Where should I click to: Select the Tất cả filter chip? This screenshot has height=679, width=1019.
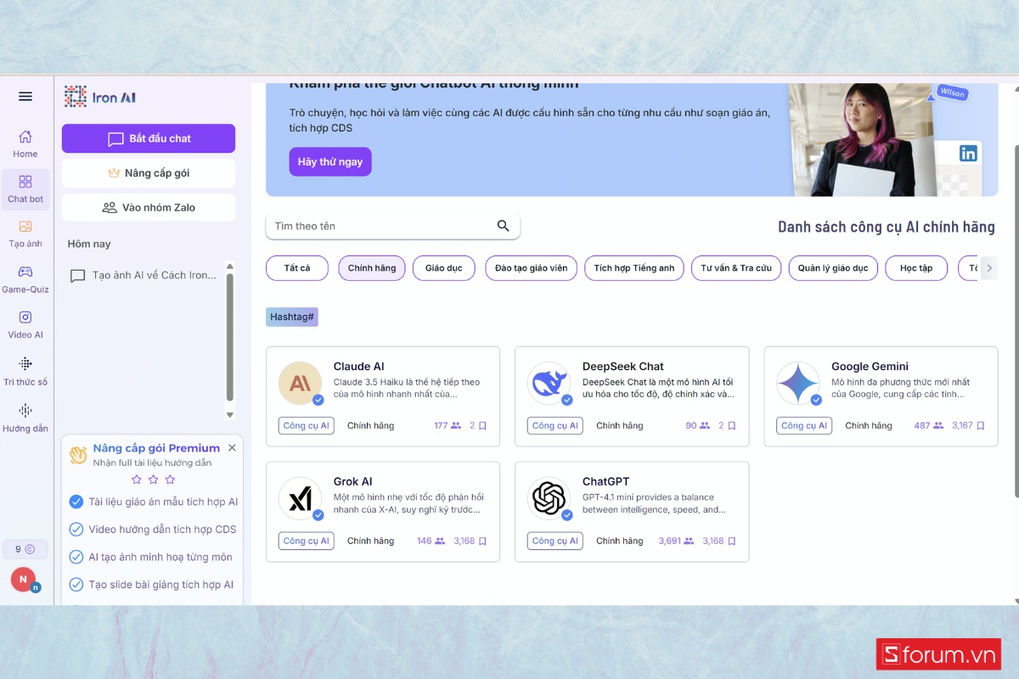[297, 268]
